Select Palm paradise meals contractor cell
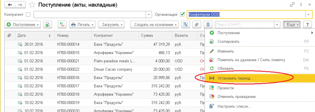The width and height of the screenshot is (315, 112). 115,61
